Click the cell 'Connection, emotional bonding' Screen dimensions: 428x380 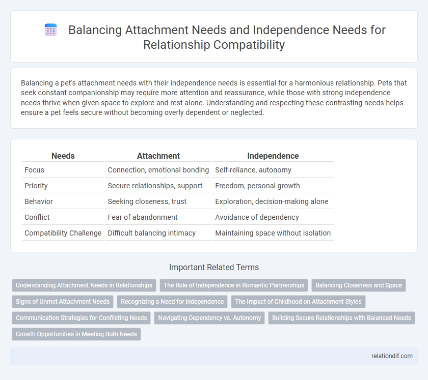158,170
